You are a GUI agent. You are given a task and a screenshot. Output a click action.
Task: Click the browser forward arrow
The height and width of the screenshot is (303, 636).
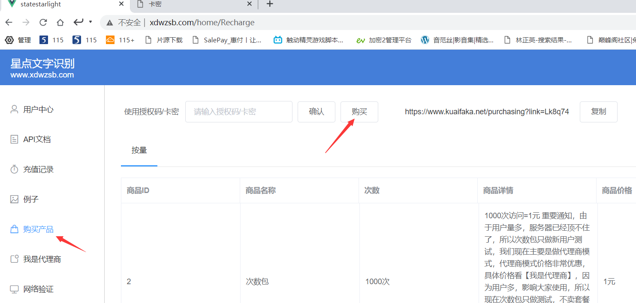click(26, 22)
